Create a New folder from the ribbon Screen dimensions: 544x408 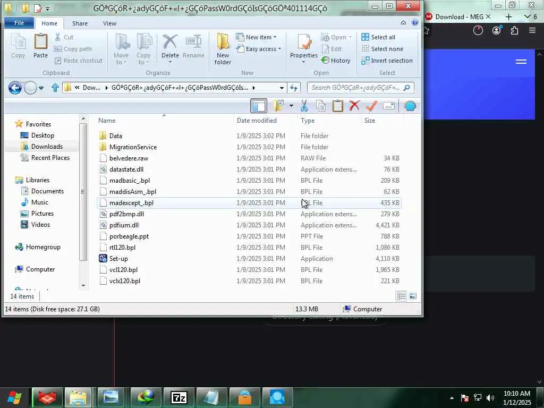tap(223, 49)
